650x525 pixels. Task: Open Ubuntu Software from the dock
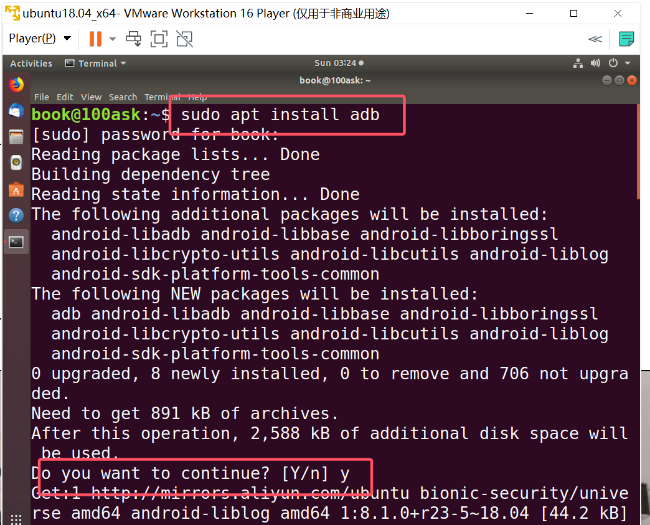coord(16,189)
